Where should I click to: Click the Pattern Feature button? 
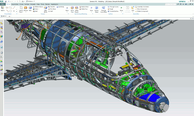38,7
